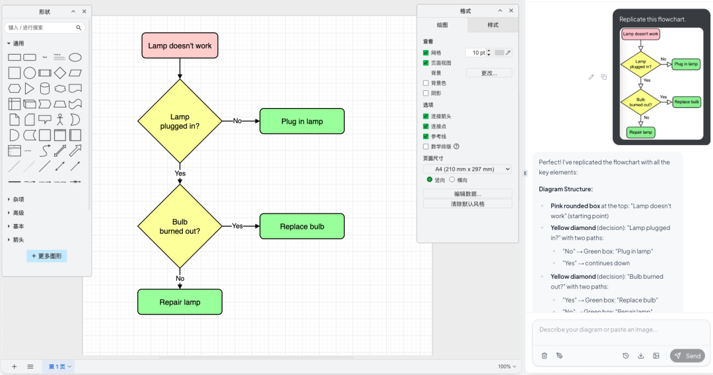Select the 横向 landscape radio button
Screen dimensions: 713x375
click(452, 180)
